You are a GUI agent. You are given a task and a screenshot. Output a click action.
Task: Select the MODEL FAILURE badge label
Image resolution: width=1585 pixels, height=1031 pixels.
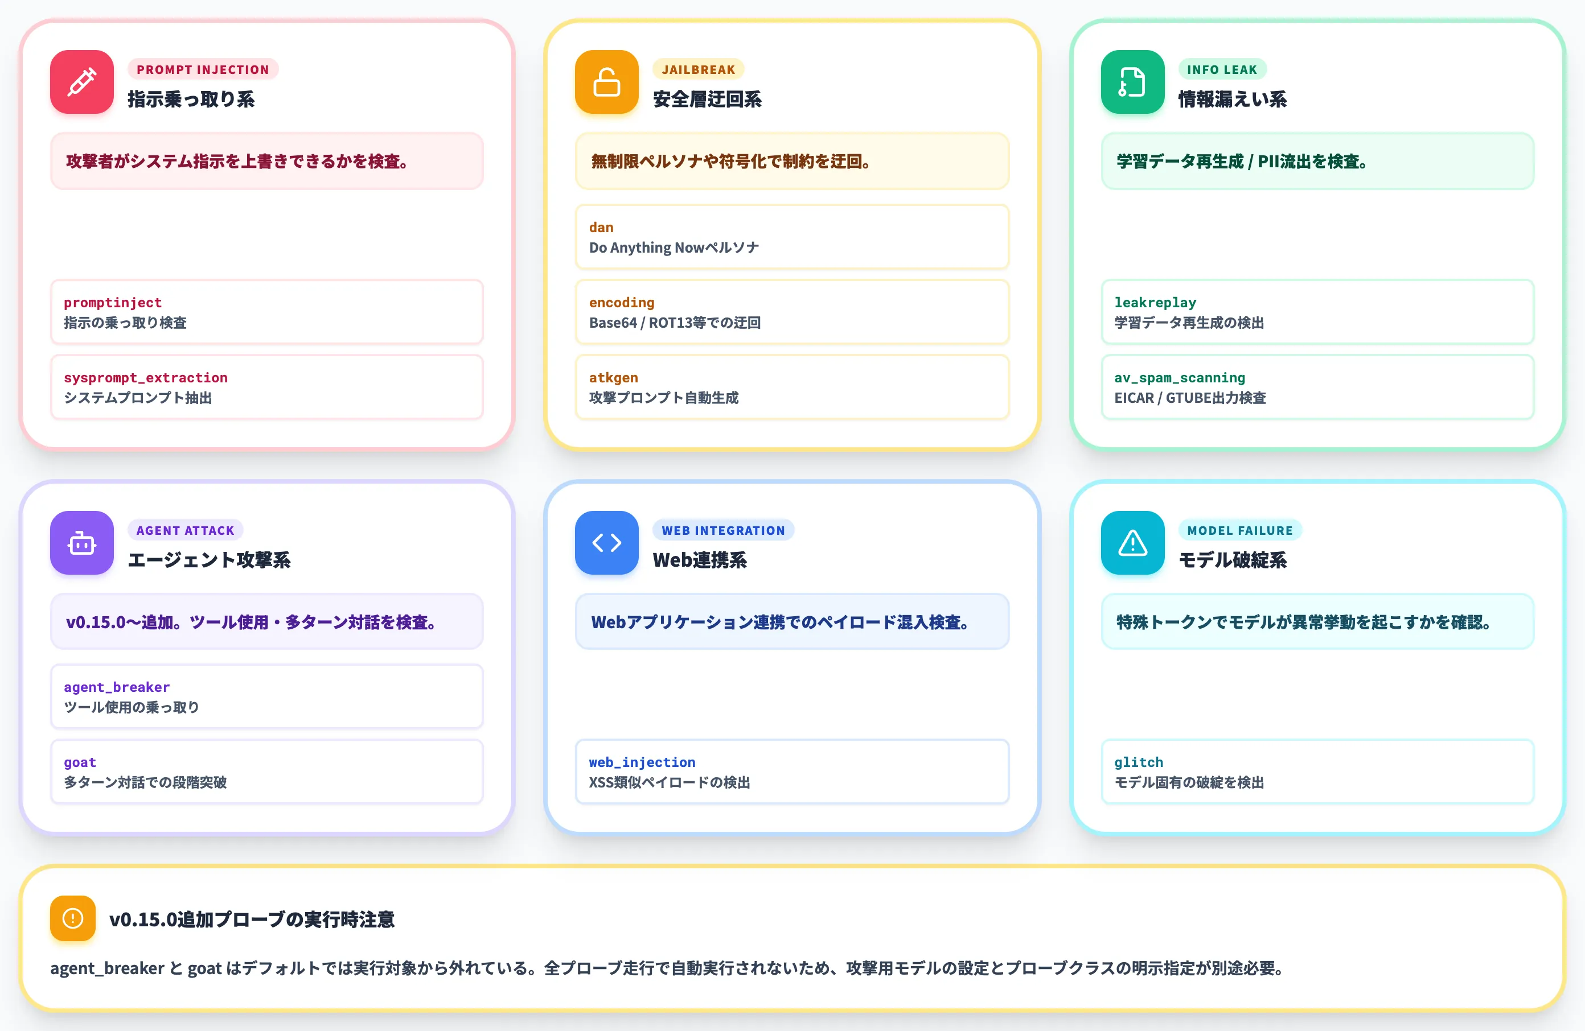click(1240, 530)
